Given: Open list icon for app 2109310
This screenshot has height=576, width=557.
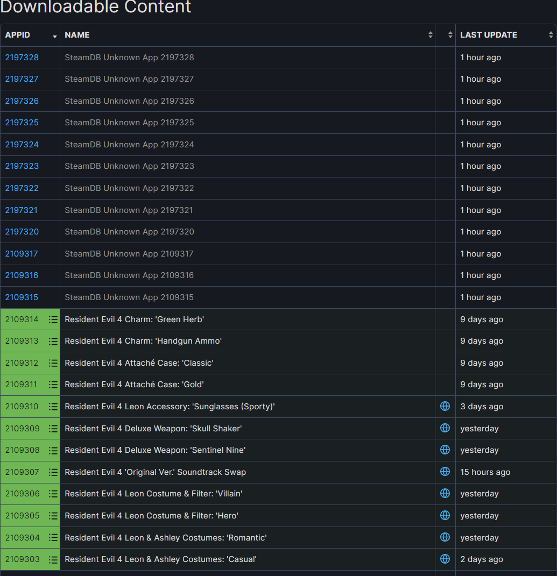Looking at the screenshot, I should pos(53,407).
